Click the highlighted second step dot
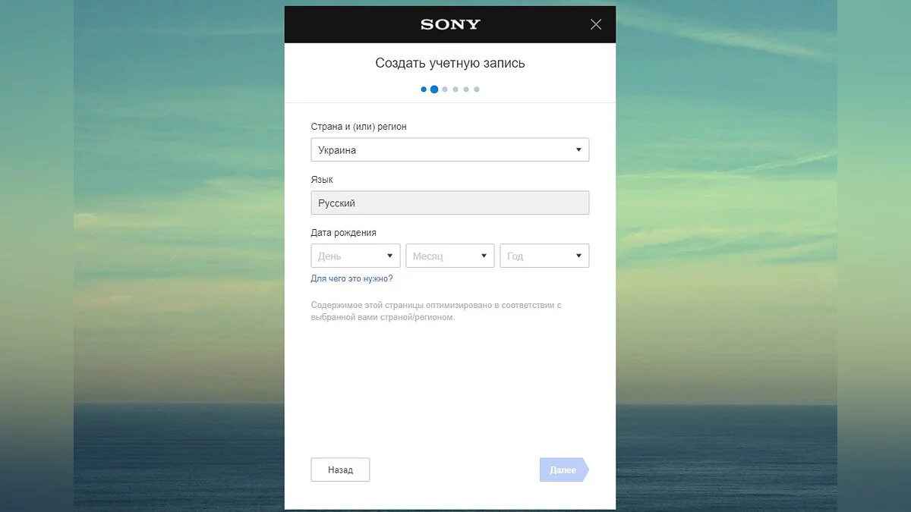This screenshot has height=512, width=911. pyautogui.click(x=434, y=90)
